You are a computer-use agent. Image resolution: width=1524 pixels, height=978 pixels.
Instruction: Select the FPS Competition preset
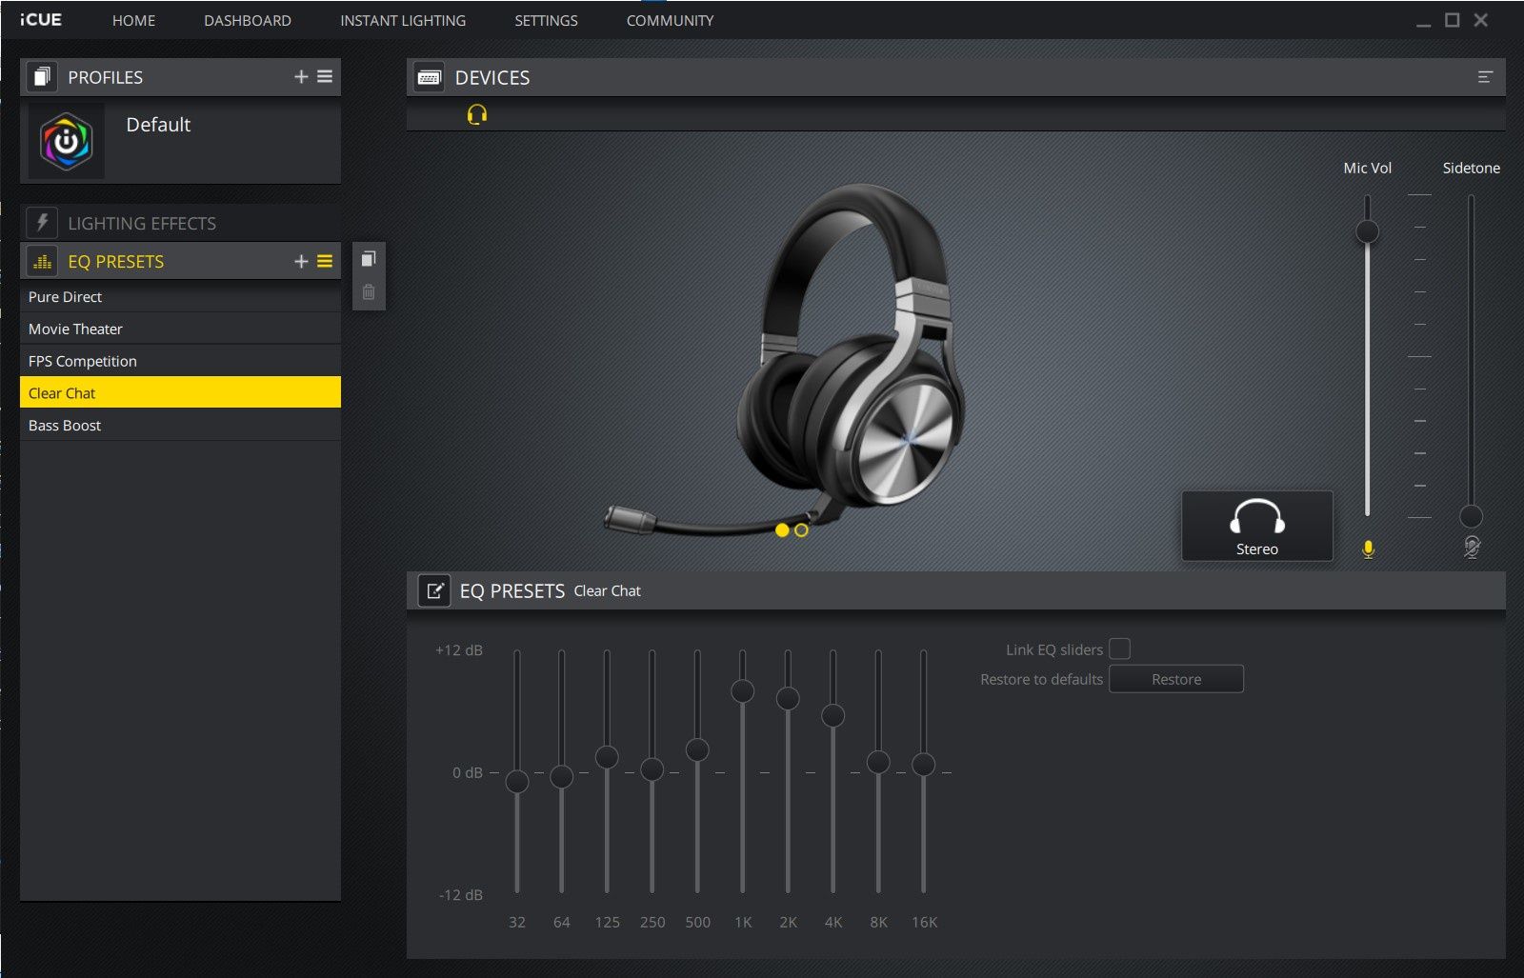[x=180, y=361]
